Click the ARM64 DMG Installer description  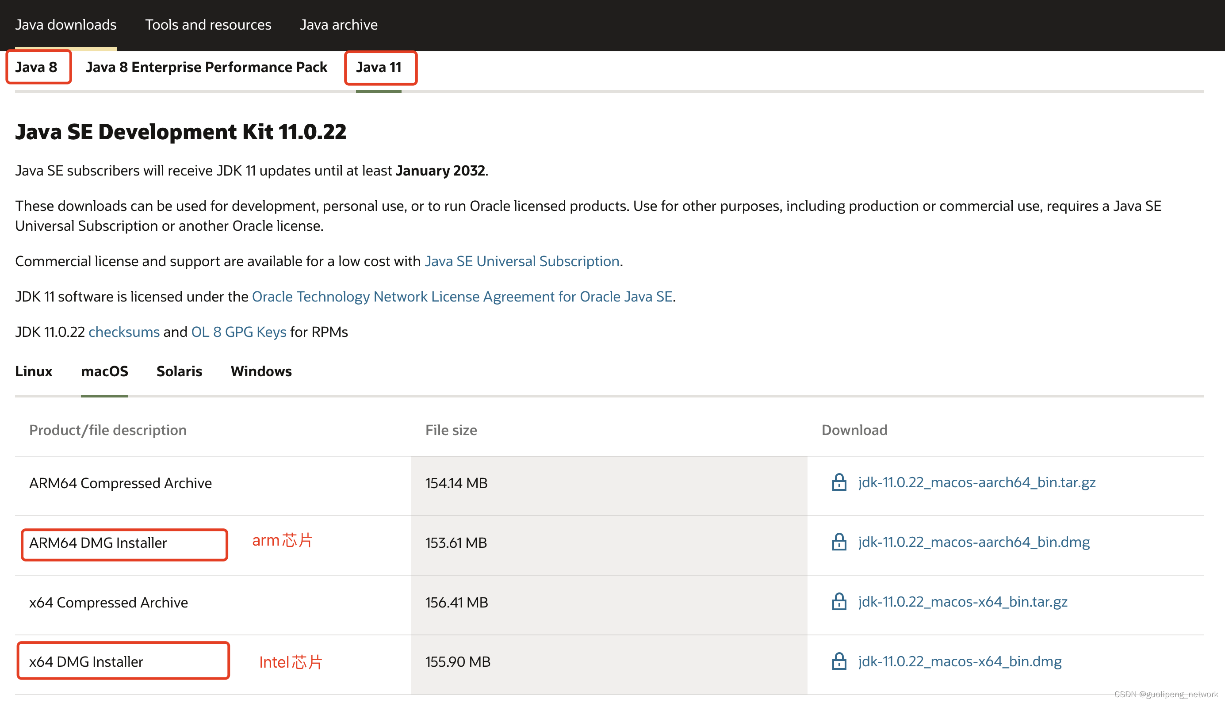(98, 543)
